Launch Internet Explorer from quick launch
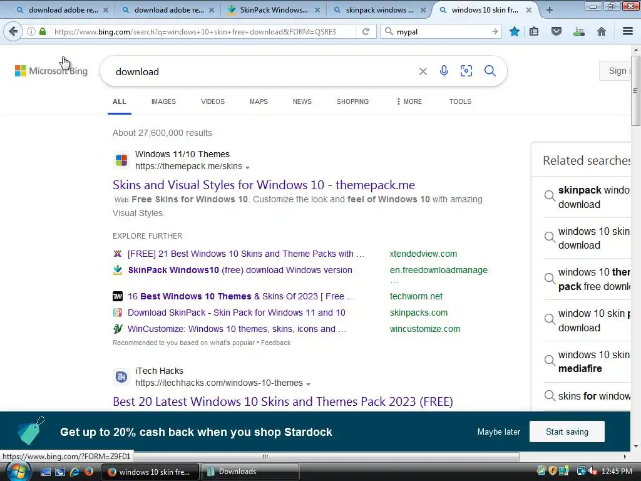This screenshot has width=641, height=481. (74, 472)
